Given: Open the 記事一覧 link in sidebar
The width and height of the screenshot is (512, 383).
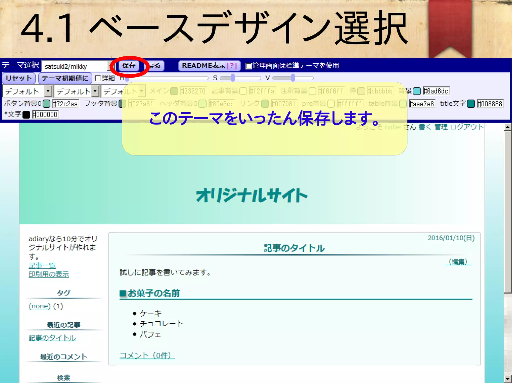Looking at the screenshot, I should (x=42, y=266).
